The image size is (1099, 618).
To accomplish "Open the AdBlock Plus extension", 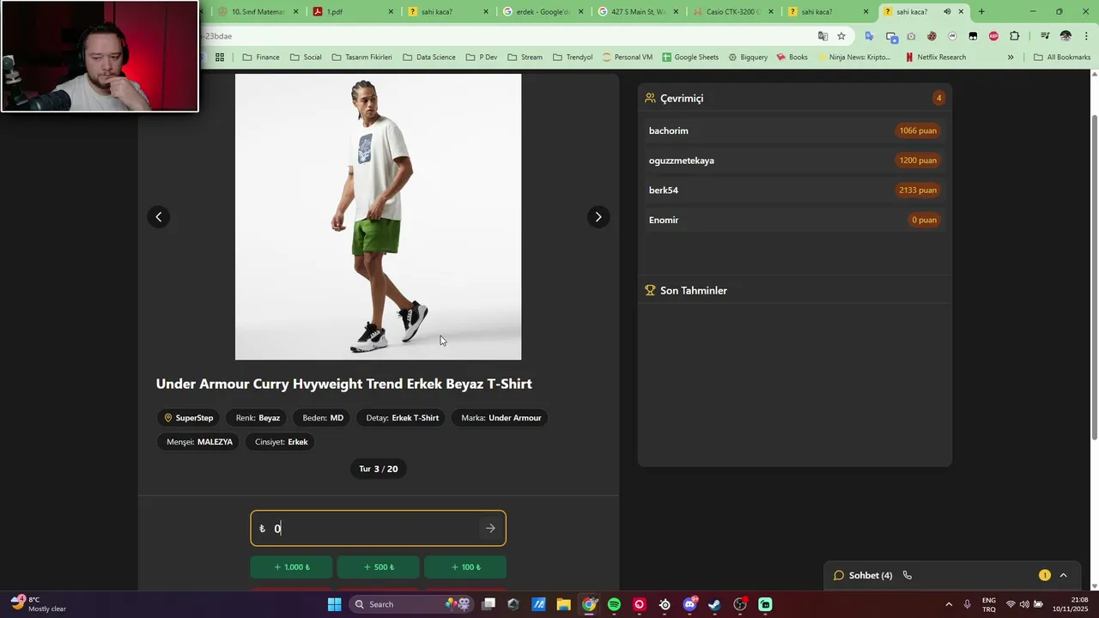I will [x=993, y=36].
